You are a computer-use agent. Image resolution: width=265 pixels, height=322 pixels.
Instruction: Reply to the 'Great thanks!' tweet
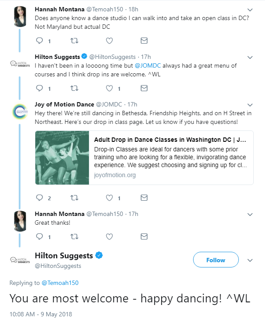pyautogui.click(x=40, y=237)
